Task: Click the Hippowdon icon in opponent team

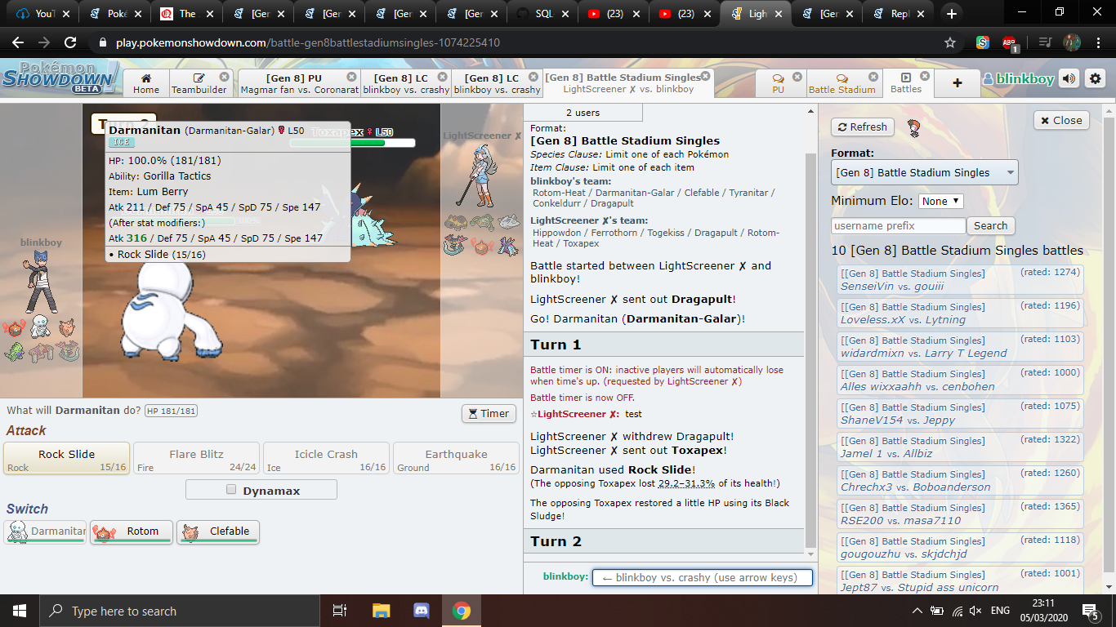Action: 456,221
